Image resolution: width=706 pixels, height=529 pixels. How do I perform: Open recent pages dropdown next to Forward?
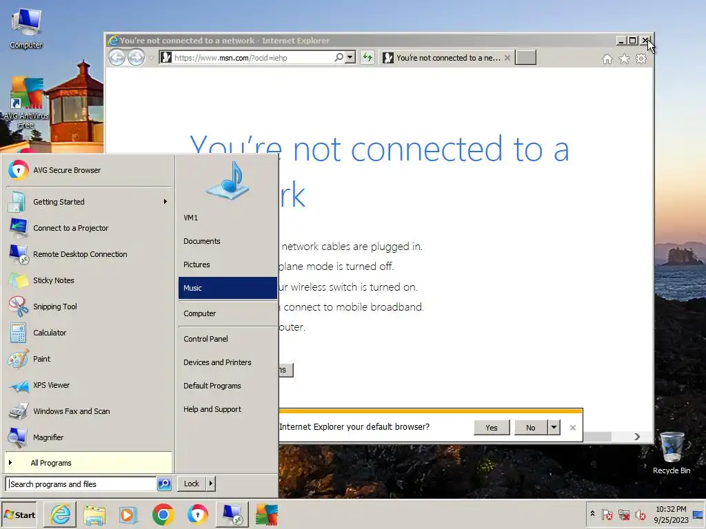[151, 58]
